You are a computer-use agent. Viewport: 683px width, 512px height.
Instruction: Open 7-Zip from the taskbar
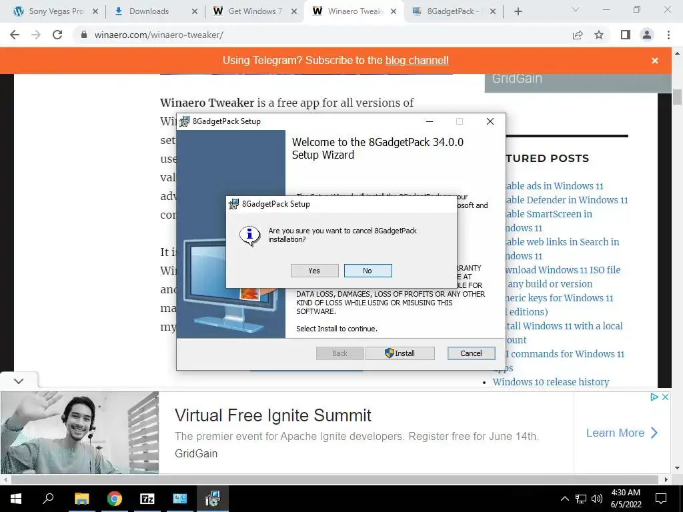(x=147, y=499)
